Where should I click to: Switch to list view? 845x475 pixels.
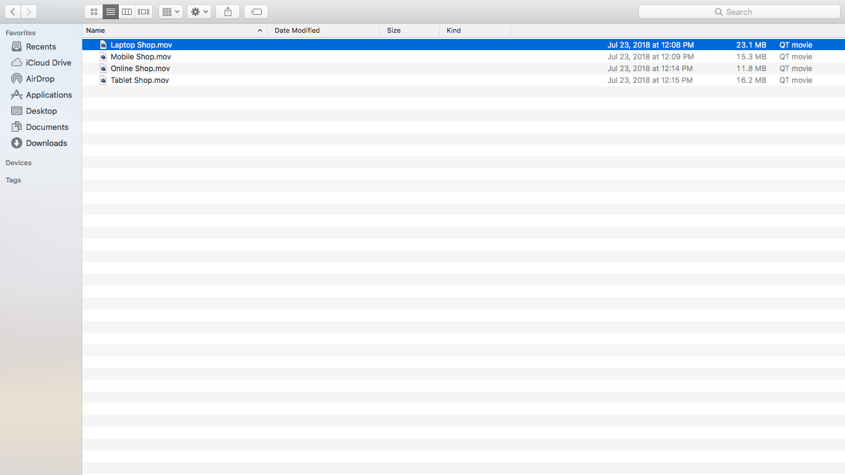(x=111, y=12)
